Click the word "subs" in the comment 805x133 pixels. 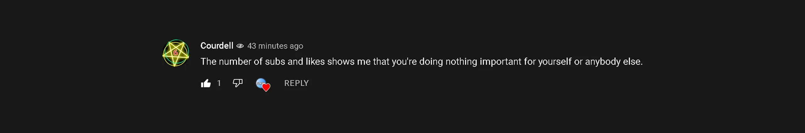(x=275, y=61)
